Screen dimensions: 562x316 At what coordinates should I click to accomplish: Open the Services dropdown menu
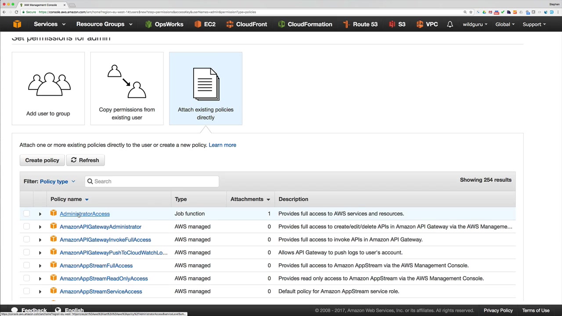coord(50,24)
